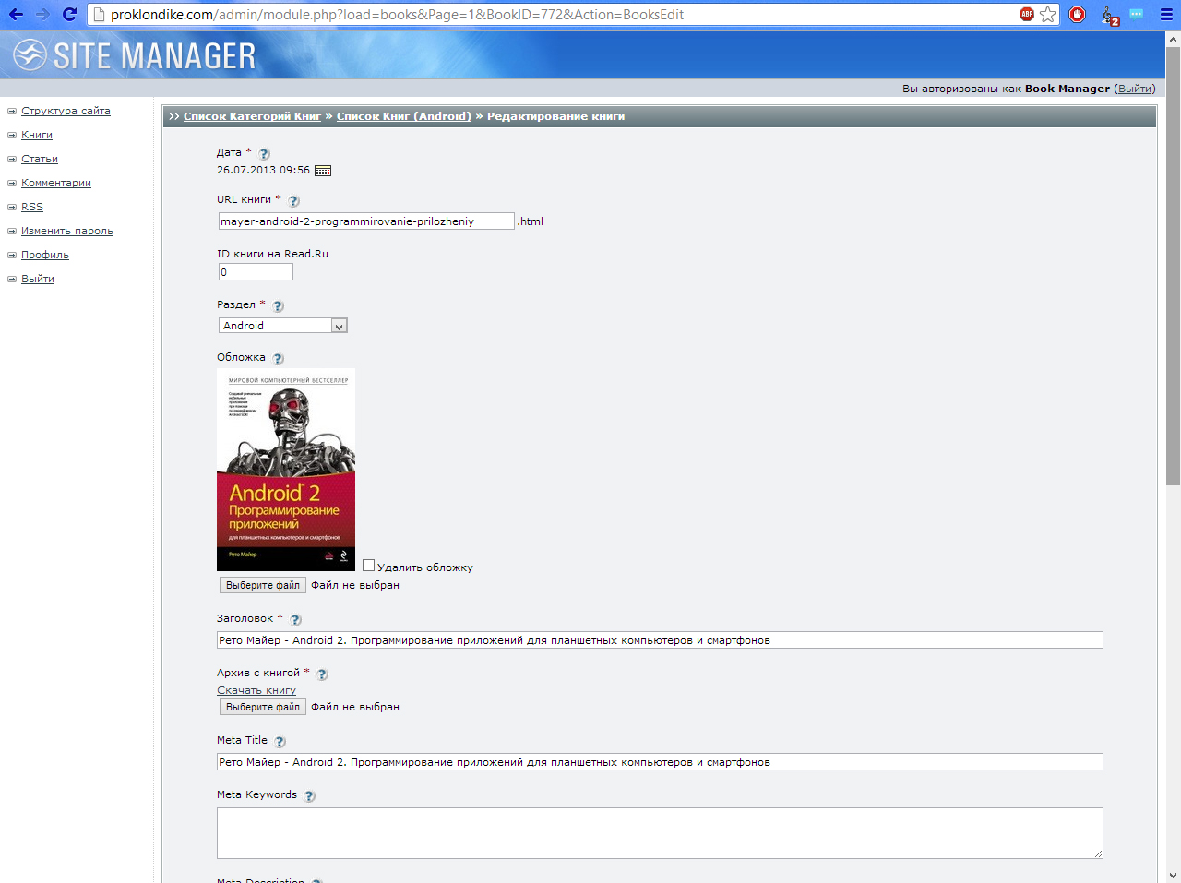The image size is (1181, 883).
Task: Open Chrome's main menu button
Action: (x=1166, y=14)
